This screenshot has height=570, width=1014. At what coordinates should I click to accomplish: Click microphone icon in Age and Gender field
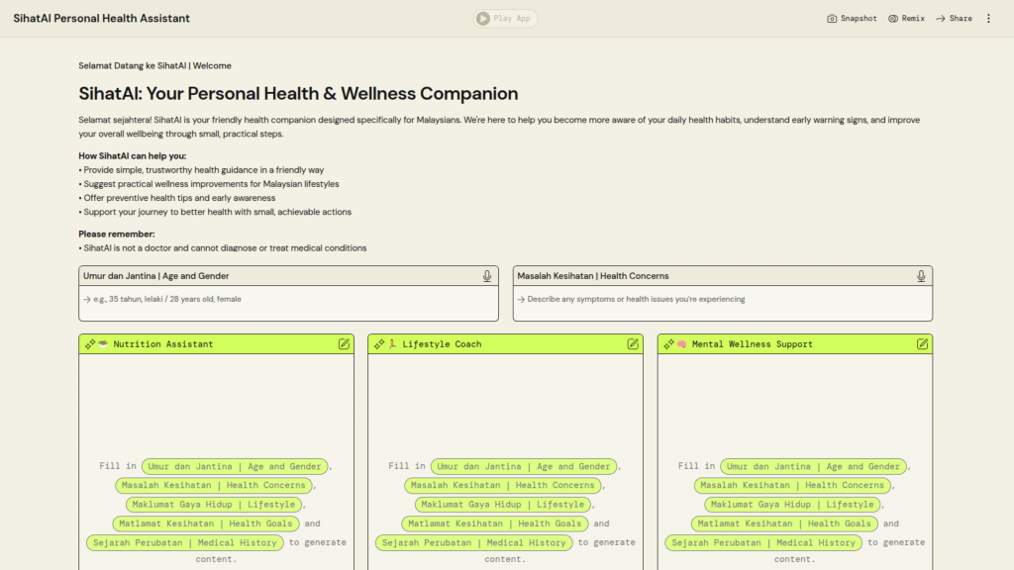[487, 276]
